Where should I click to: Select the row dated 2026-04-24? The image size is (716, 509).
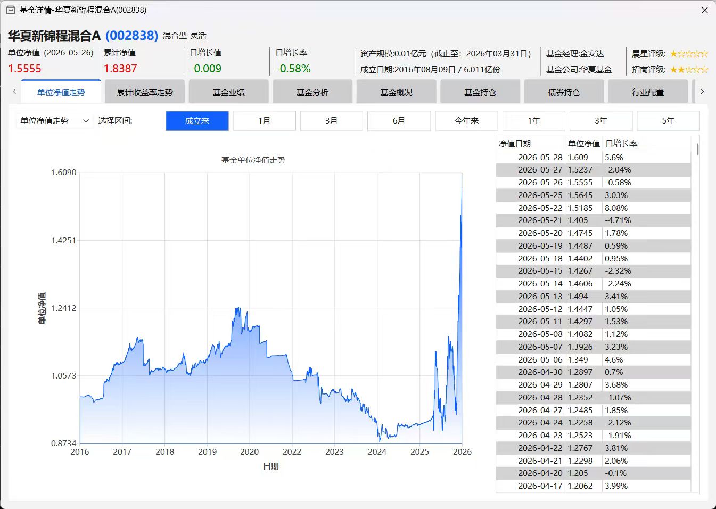pyautogui.click(x=594, y=423)
